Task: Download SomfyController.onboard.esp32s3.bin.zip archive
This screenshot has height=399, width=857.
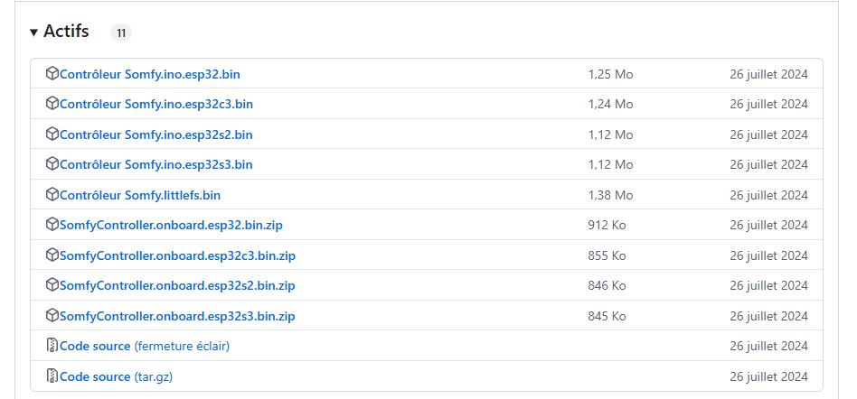Action: click(x=177, y=317)
